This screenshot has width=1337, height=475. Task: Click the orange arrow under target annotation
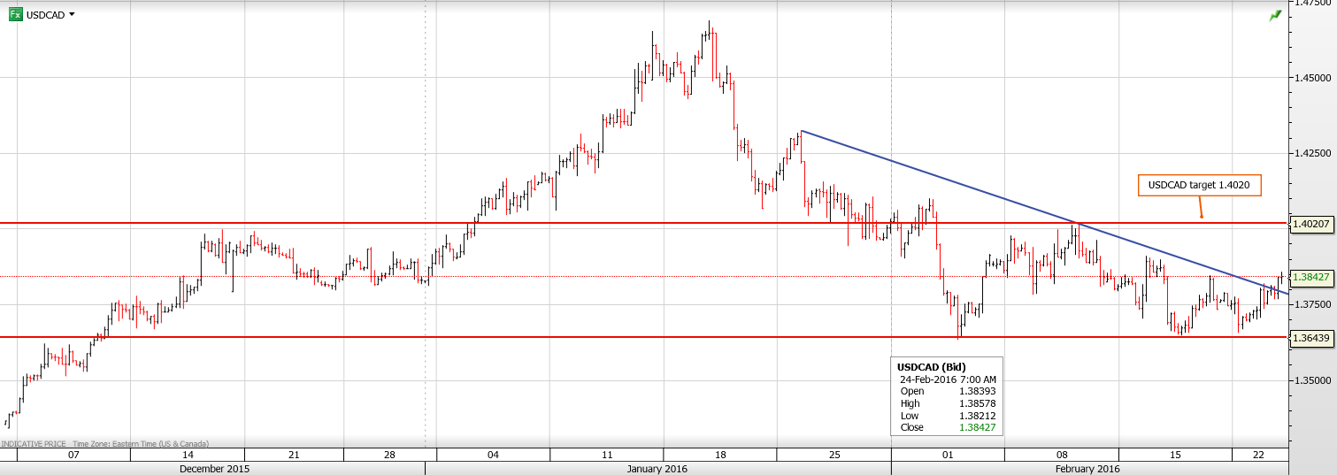pos(1200,209)
